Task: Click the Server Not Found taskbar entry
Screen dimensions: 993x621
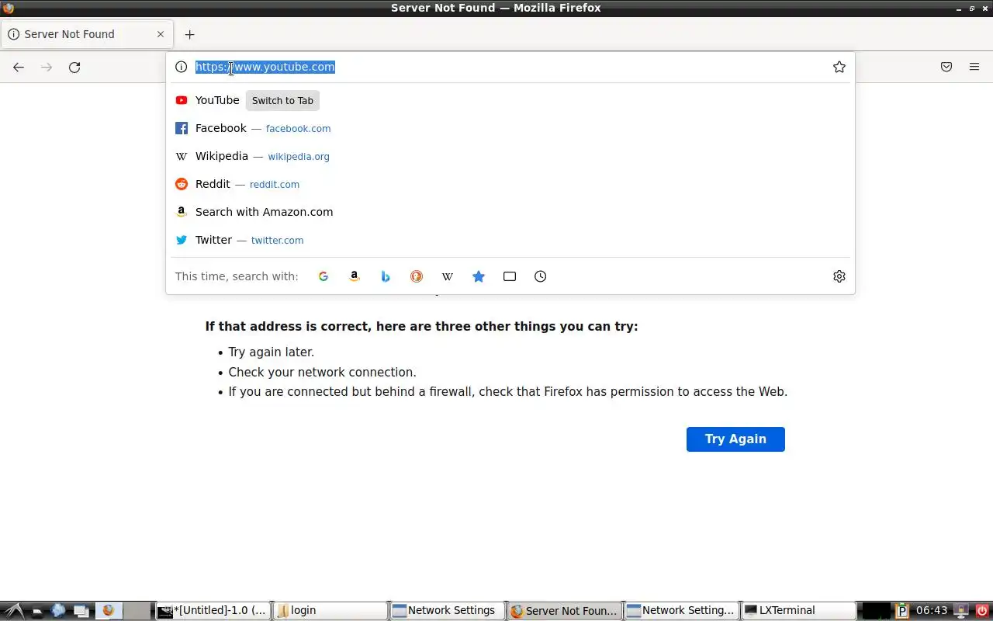Action: [565, 611]
